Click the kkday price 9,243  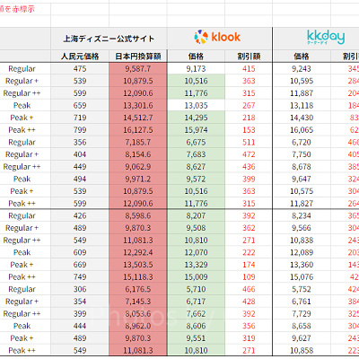click(x=302, y=69)
